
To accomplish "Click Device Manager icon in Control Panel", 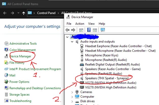I will coord(6,56).
